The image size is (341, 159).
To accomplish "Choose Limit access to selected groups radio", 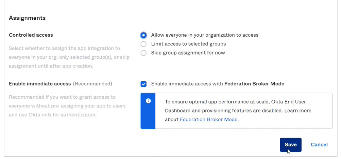I will pyautogui.click(x=143, y=44).
